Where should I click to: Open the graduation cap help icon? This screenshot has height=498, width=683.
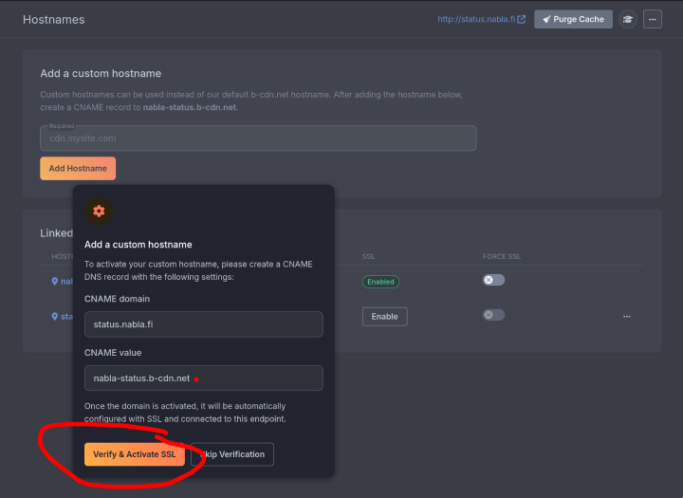pyautogui.click(x=628, y=19)
